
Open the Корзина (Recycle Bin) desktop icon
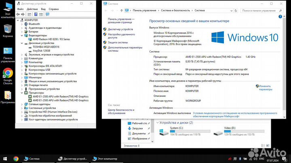tap(7, 29)
